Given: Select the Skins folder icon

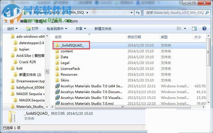Looking at the screenshot, I should [x=57, y=80].
